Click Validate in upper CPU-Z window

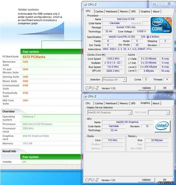coord(146,88)
